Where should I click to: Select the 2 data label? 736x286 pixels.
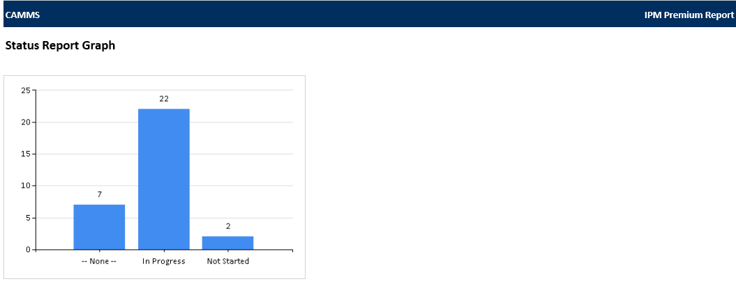tap(228, 227)
